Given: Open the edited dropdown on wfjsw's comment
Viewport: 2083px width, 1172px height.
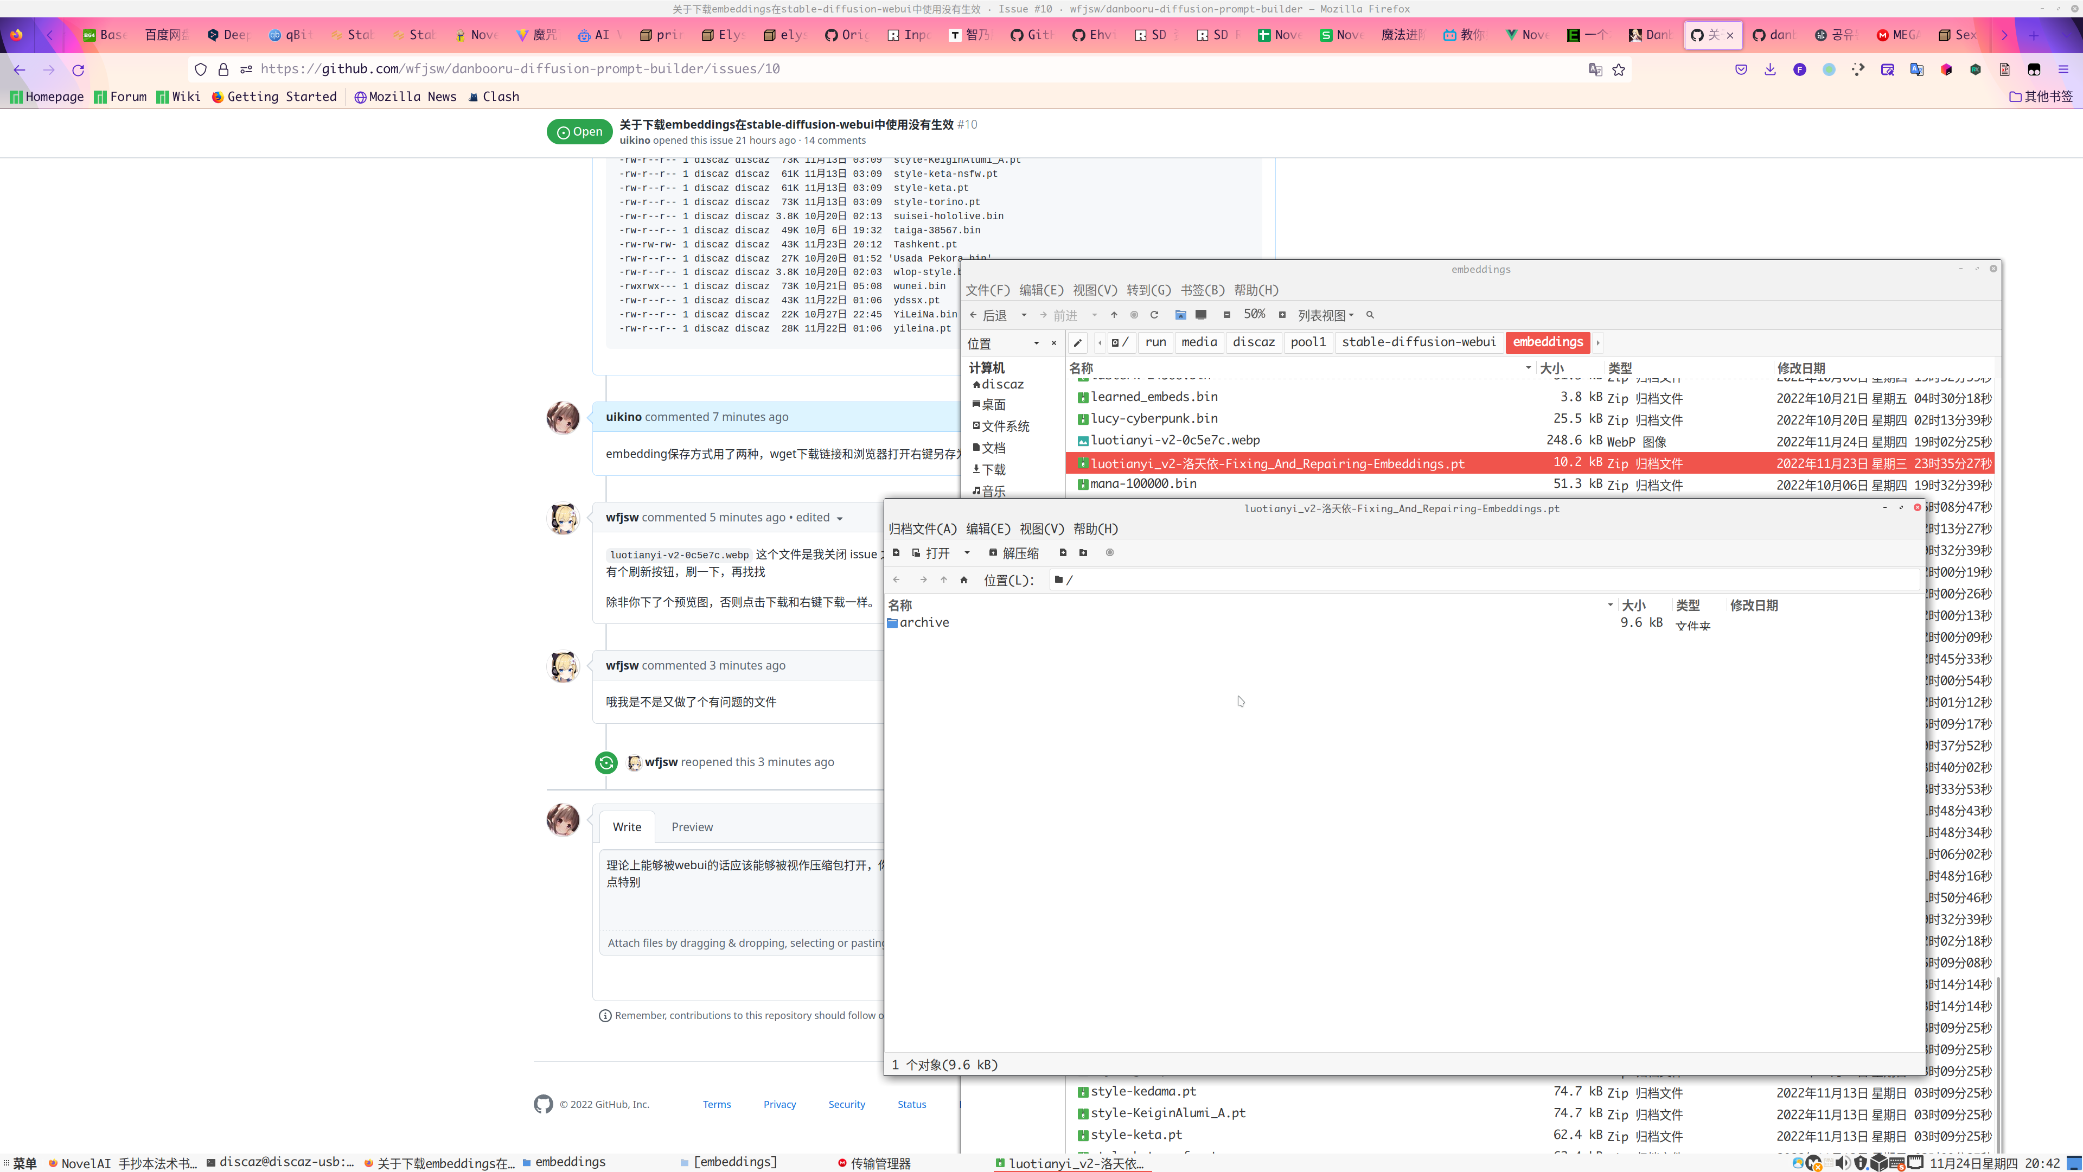Looking at the screenshot, I should pos(839,518).
